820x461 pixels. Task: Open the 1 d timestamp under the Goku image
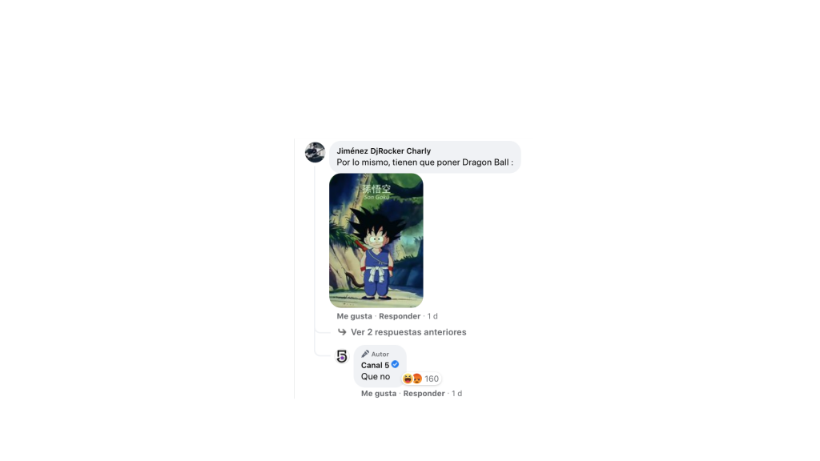(x=432, y=316)
